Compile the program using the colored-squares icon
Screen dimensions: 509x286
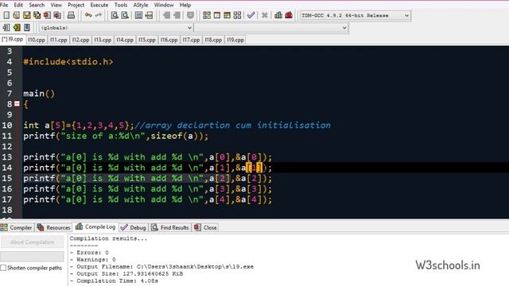[207, 15]
